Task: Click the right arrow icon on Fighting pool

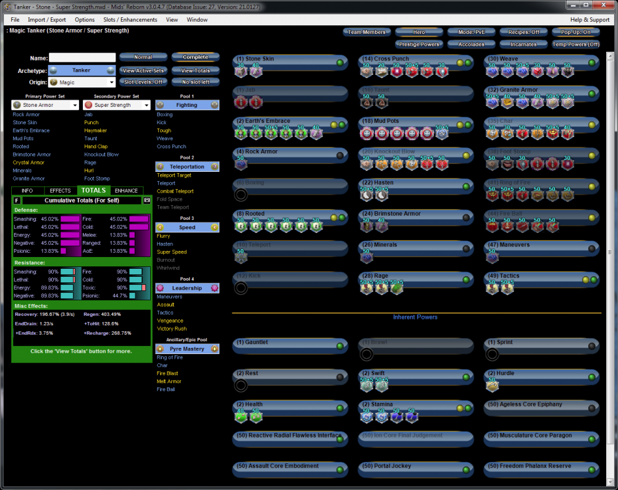Action: (x=214, y=105)
